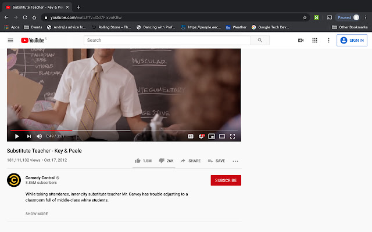Open the Weather bookmark
The height and width of the screenshot is (232, 372).
(x=236, y=27)
